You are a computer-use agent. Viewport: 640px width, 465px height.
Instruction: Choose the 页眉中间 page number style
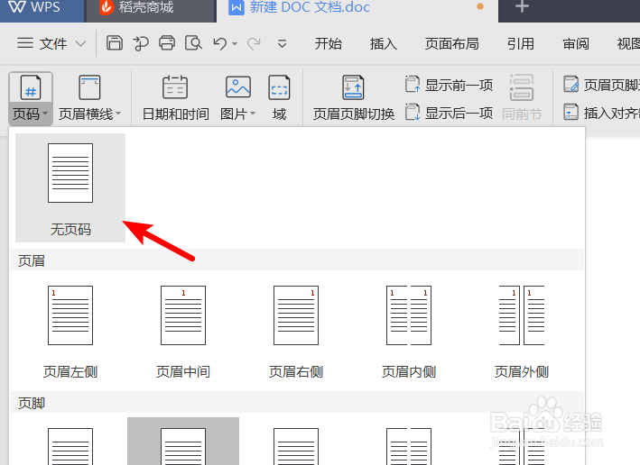click(x=183, y=333)
